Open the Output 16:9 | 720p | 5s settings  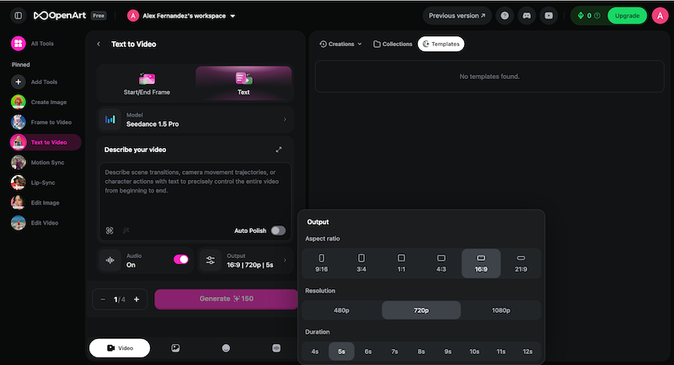coord(245,261)
